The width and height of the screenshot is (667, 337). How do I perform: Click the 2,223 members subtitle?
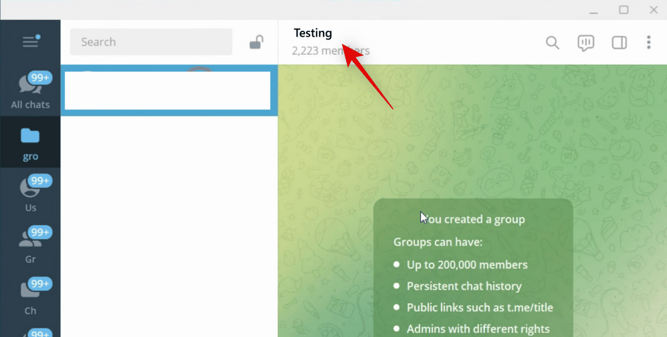pos(331,51)
